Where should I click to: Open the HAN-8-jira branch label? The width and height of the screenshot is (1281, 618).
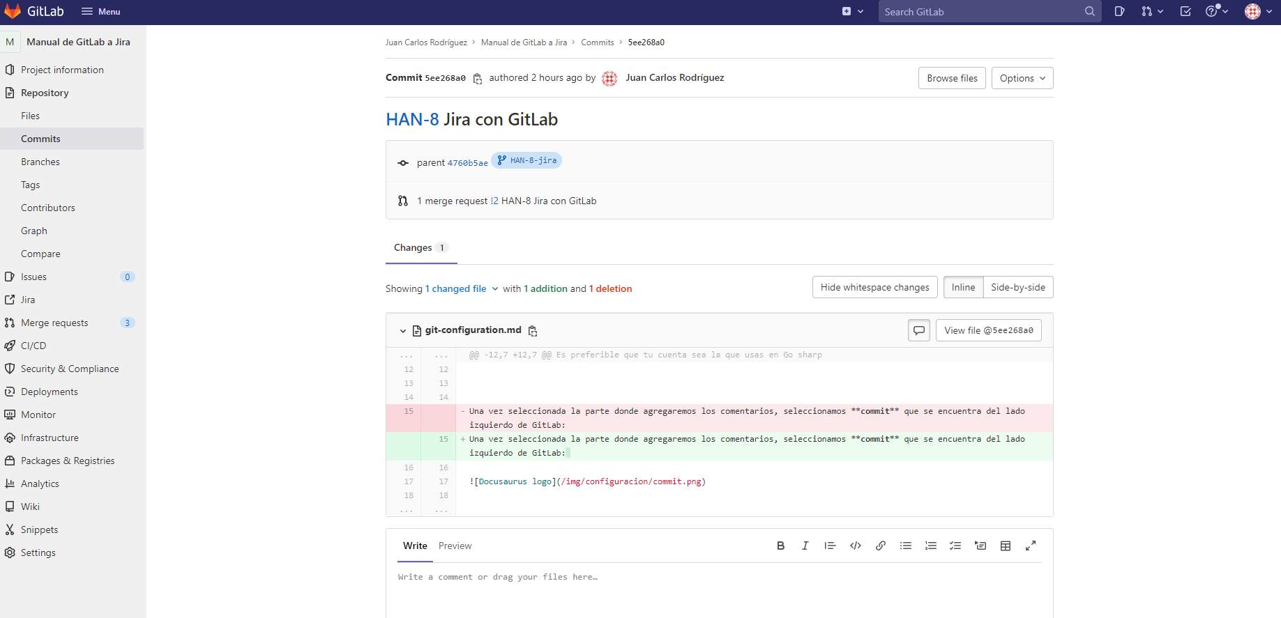526,160
